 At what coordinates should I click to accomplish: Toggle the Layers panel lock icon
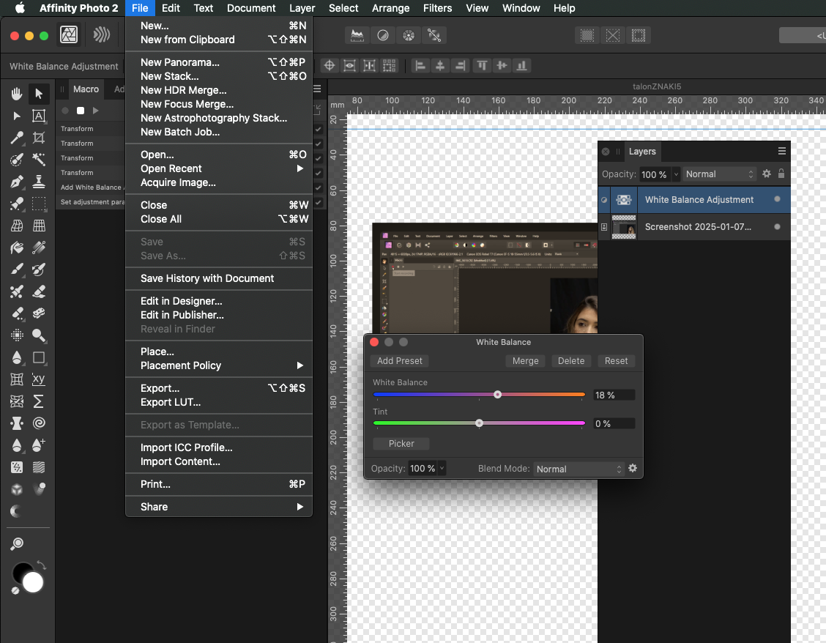pos(781,174)
